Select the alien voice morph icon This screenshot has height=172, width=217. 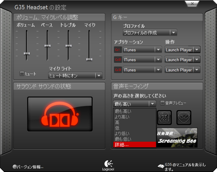(184, 118)
